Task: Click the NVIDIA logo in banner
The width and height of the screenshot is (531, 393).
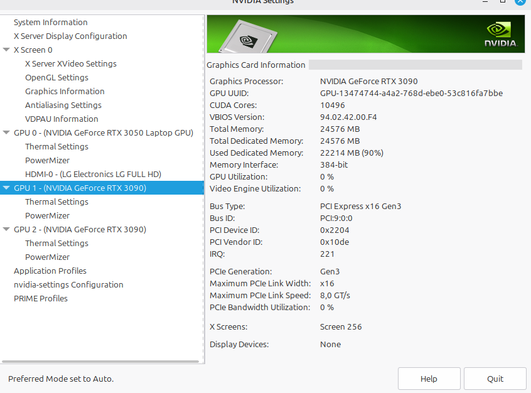Action: coord(500,35)
